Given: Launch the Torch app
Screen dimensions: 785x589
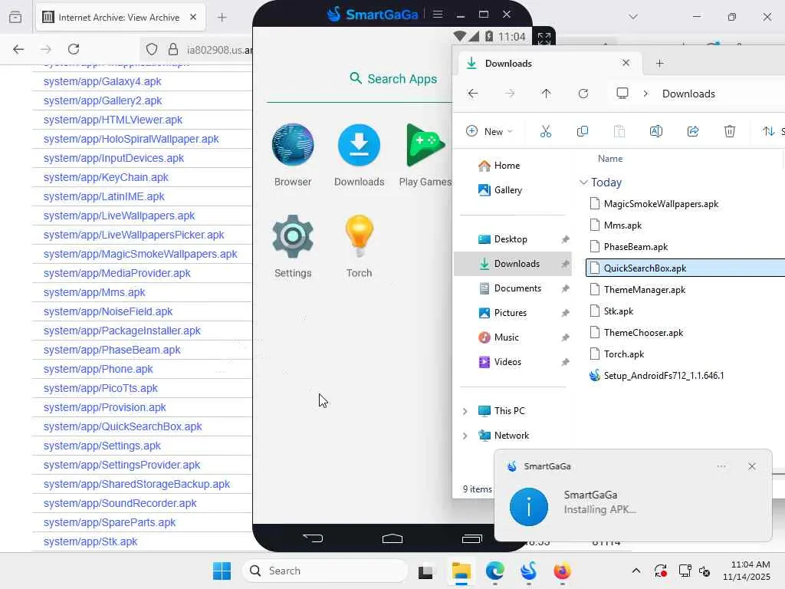Looking at the screenshot, I should point(359,246).
